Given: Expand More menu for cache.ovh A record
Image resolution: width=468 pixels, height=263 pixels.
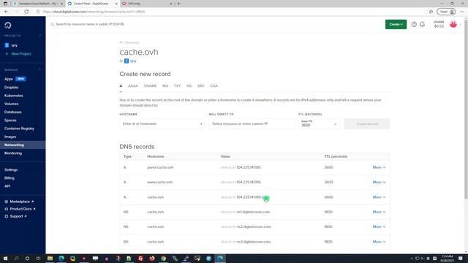Looking at the screenshot, I should tap(379, 197).
